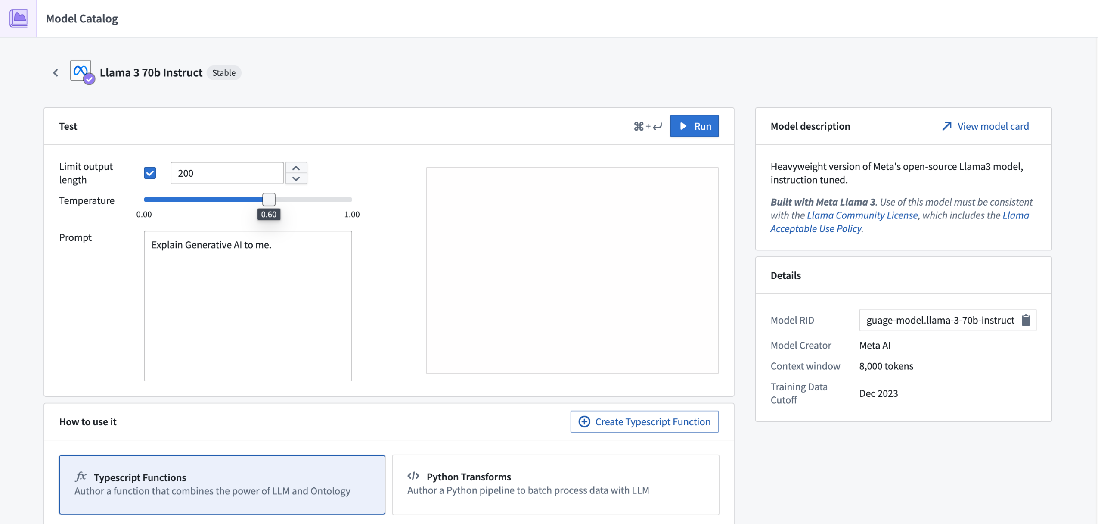Image resolution: width=1098 pixels, height=524 pixels.
Task: Click the 1.00 maximum temperature label
Action: 352,215
